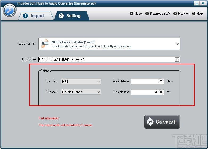
Task: Click the 'Encoder' label
Action: [51, 81]
